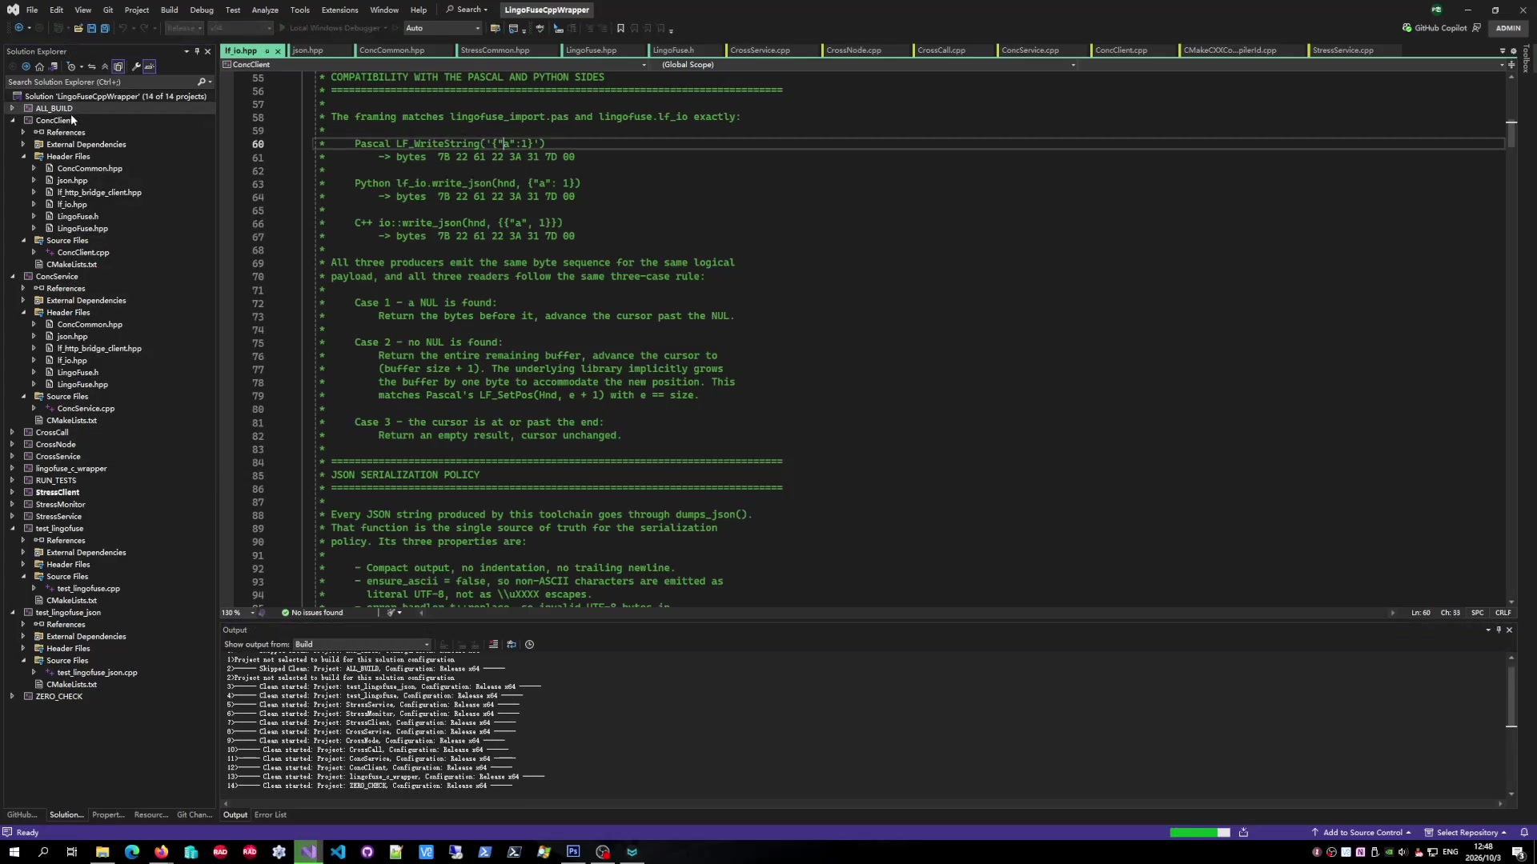Open the Analyze menu

(x=265, y=10)
